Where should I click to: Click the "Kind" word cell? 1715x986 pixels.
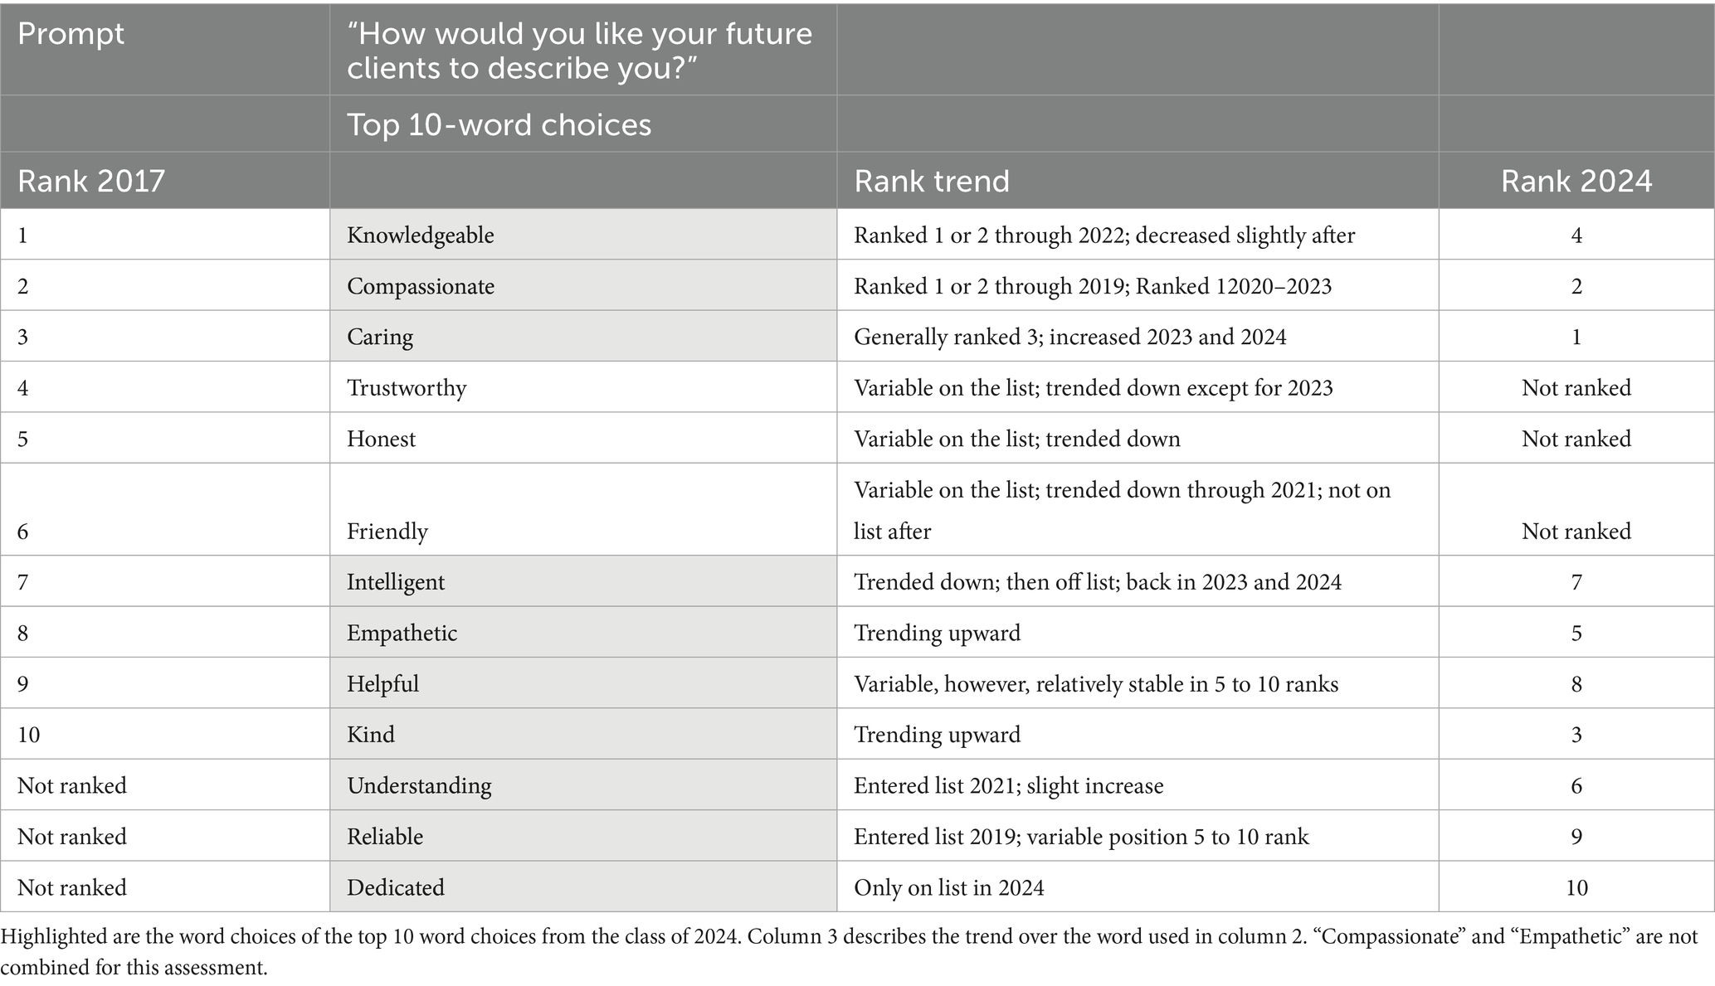[x=371, y=735]
